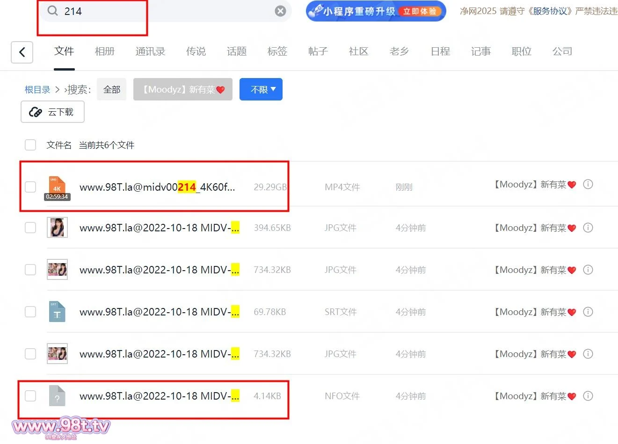Click the 根目录 breadcrumb link
The height and width of the screenshot is (444, 618).
[x=37, y=90]
